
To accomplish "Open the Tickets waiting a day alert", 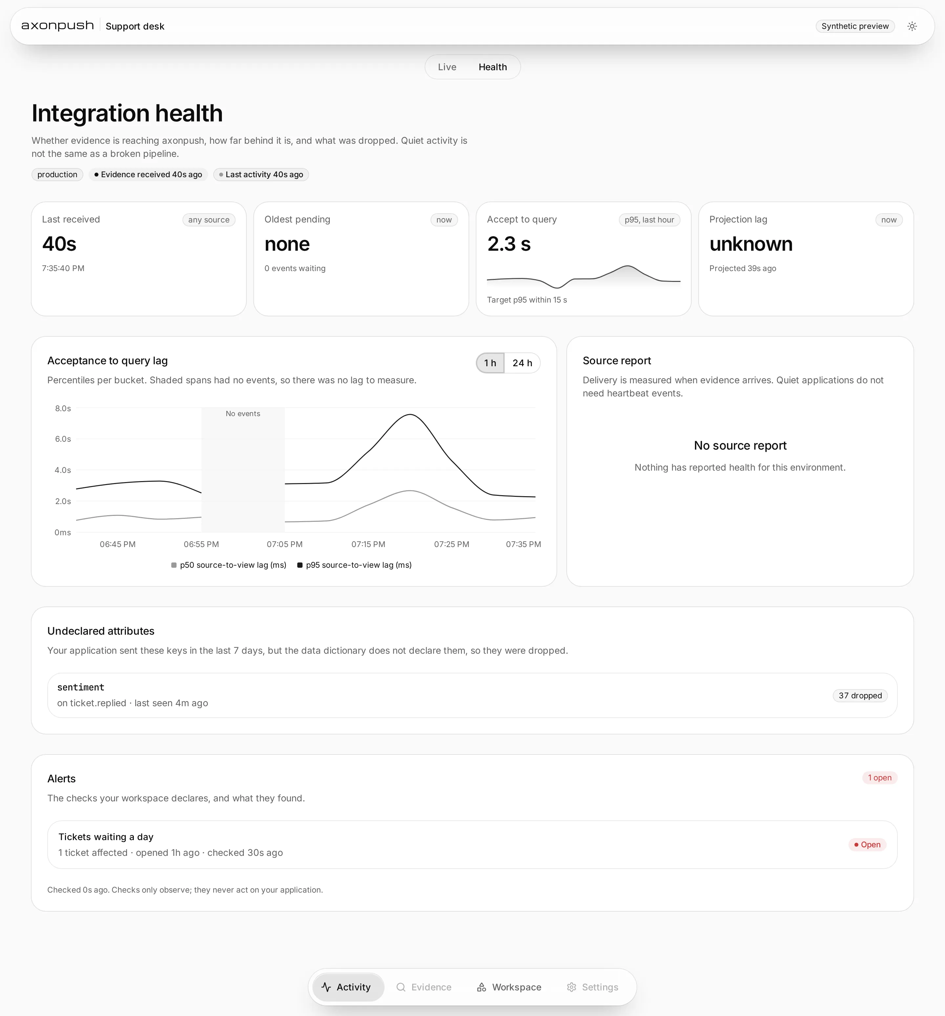I will pos(472,844).
